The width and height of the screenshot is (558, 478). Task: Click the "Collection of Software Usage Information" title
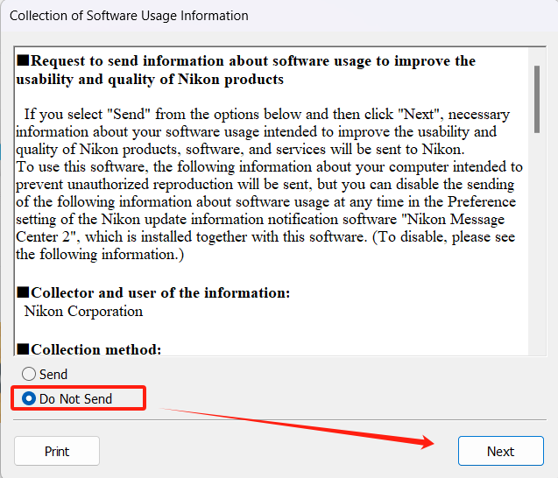tap(129, 16)
